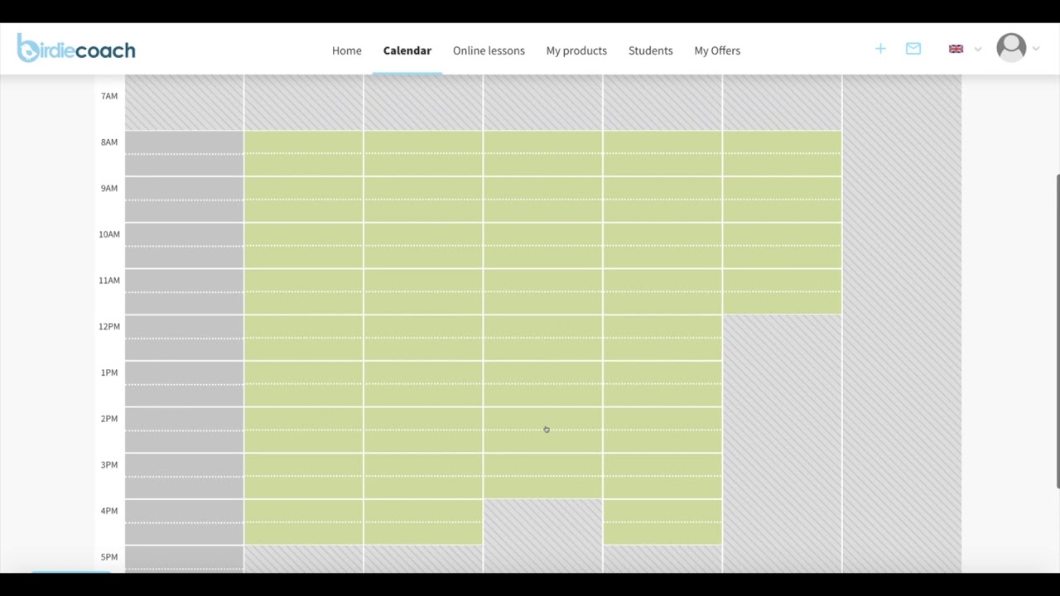Click the 8AM time label

pyautogui.click(x=109, y=142)
